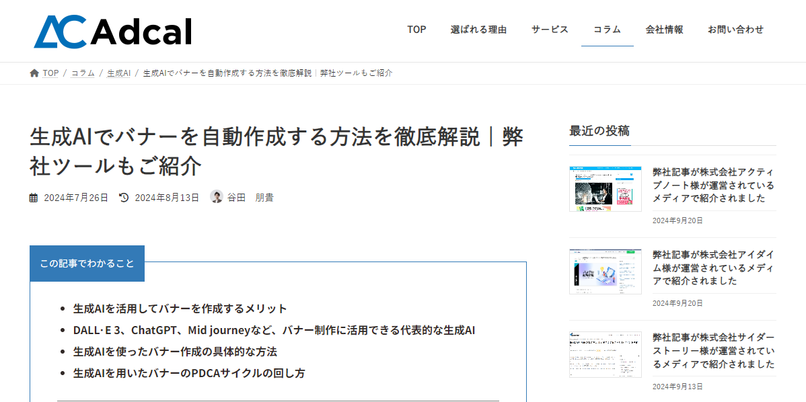Click the author avatar of 谷田 朋貴
This screenshot has width=806, height=402.
point(217,197)
